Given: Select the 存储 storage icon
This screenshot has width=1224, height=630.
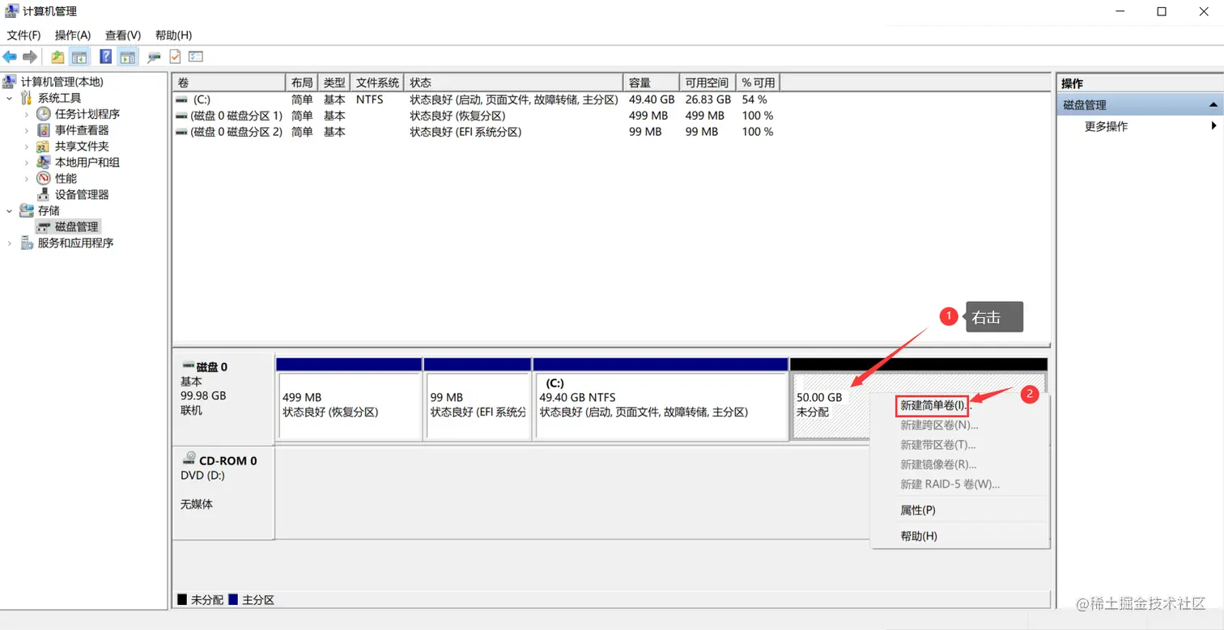Looking at the screenshot, I should click(x=27, y=211).
